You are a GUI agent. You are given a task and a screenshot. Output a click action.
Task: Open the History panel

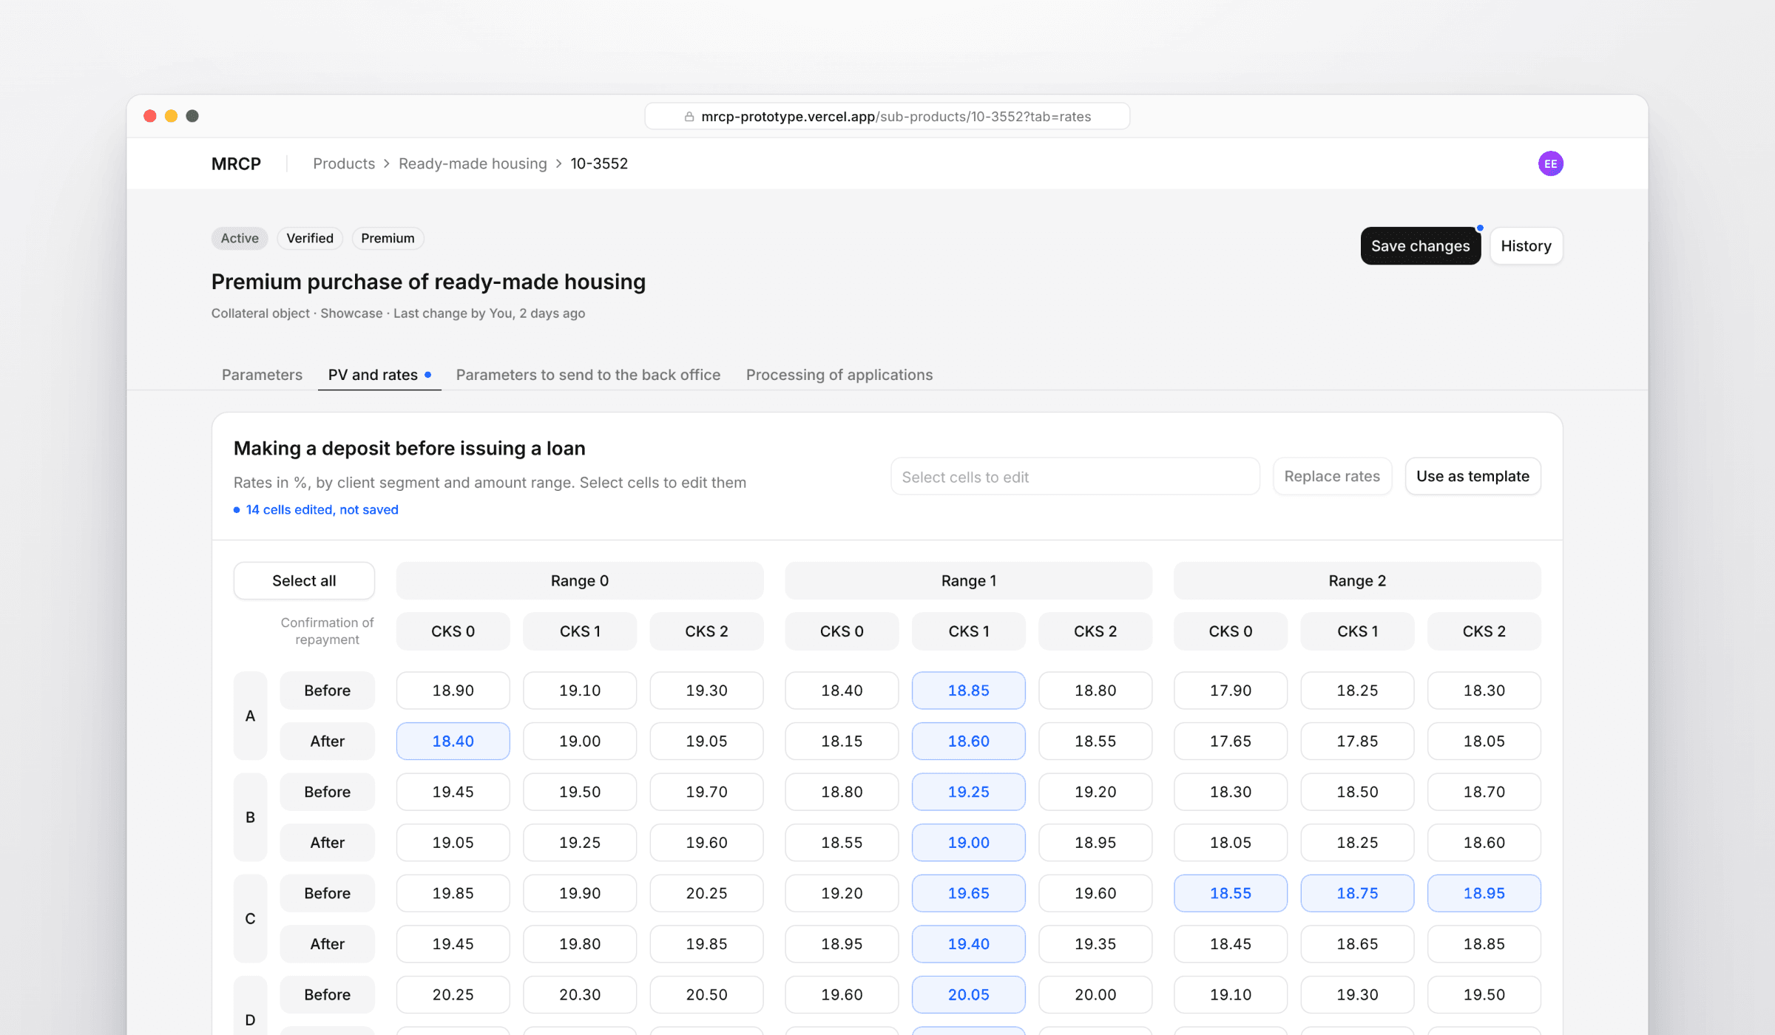pyautogui.click(x=1526, y=245)
